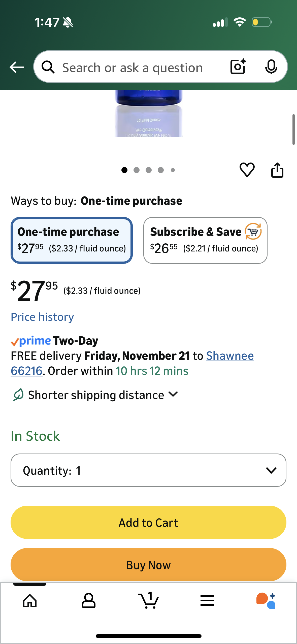Click the Add to Cart button
Screen dimensions: 297x644
(148, 523)
